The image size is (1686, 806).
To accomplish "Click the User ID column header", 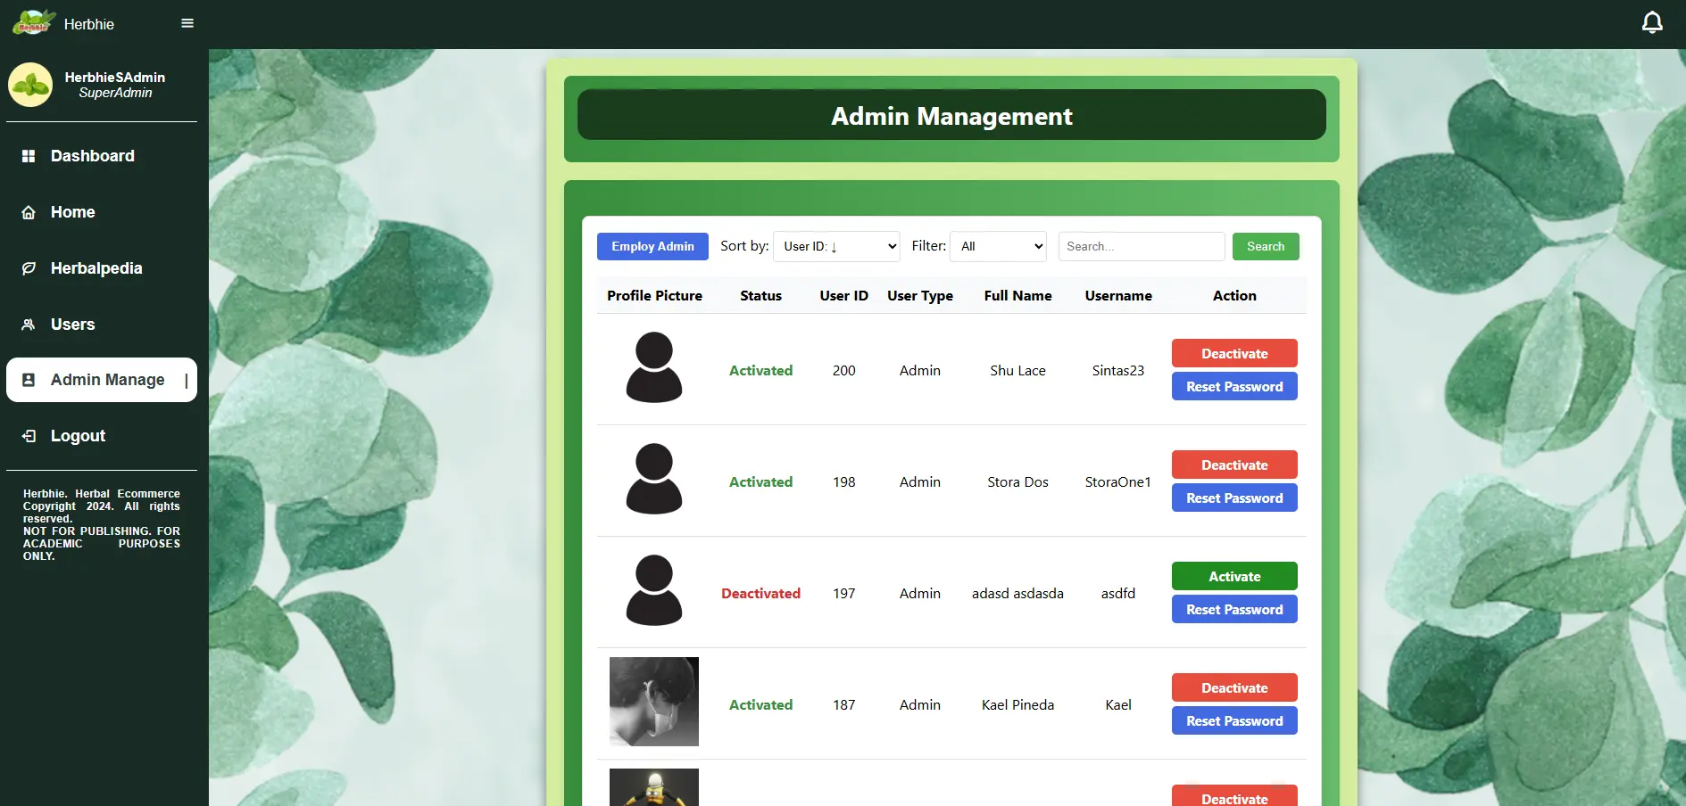I will point(843,295).
